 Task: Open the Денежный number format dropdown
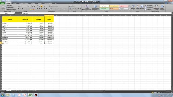point(81,6)
